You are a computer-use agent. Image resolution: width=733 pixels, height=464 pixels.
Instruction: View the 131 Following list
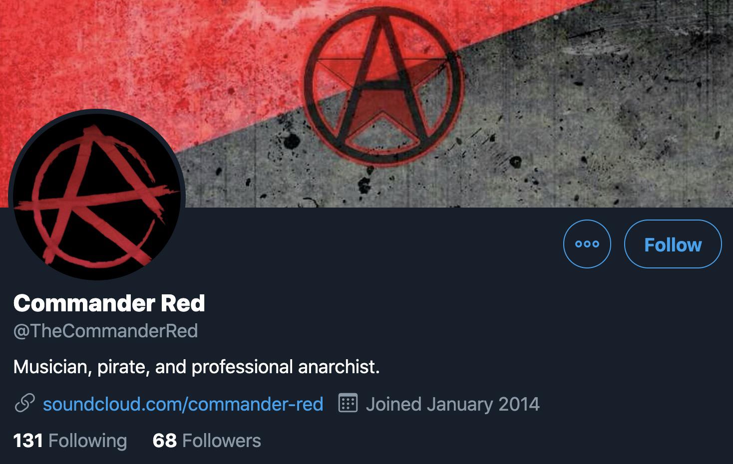(x=70, y=441)
